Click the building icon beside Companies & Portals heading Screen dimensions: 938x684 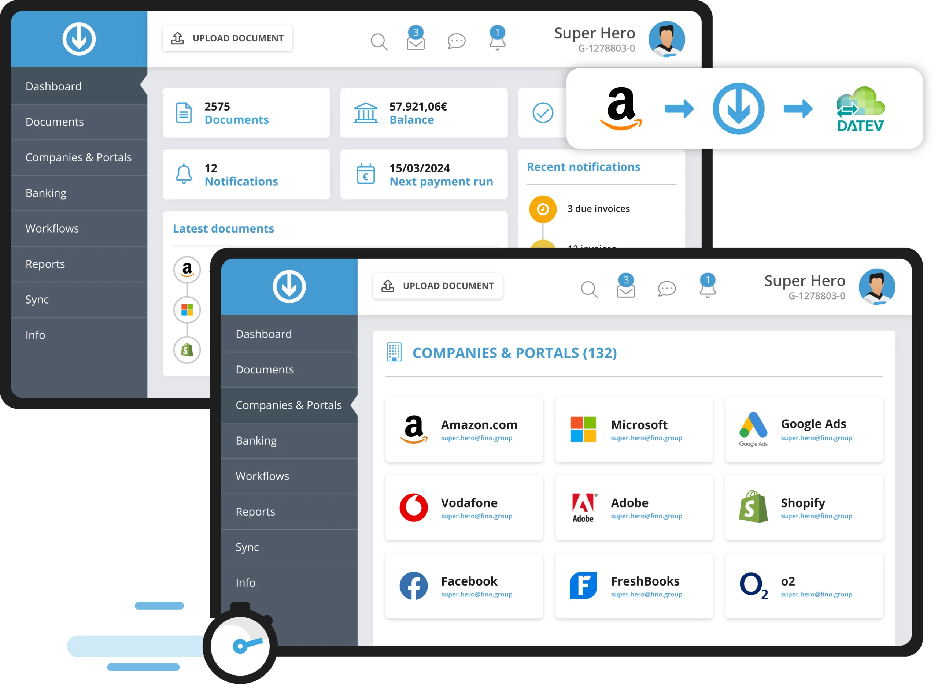point(394,352)
